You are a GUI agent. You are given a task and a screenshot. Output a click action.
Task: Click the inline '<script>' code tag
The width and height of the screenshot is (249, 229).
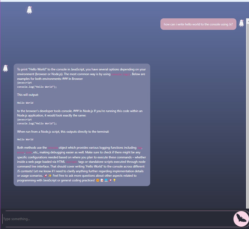72,162
